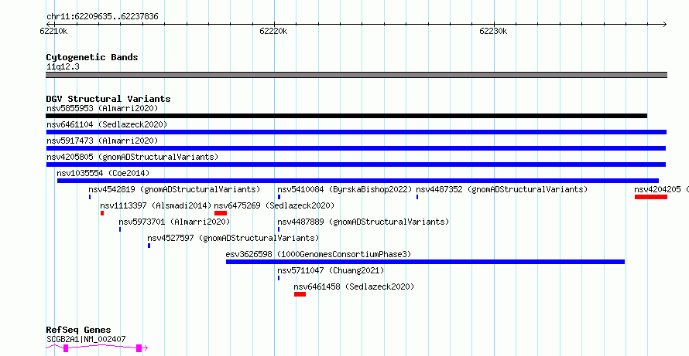This screenshot has height=356, width=689.
Task: Click the chr11:62209635..62237836 coordinate label
Action: [x=102, y=17]
